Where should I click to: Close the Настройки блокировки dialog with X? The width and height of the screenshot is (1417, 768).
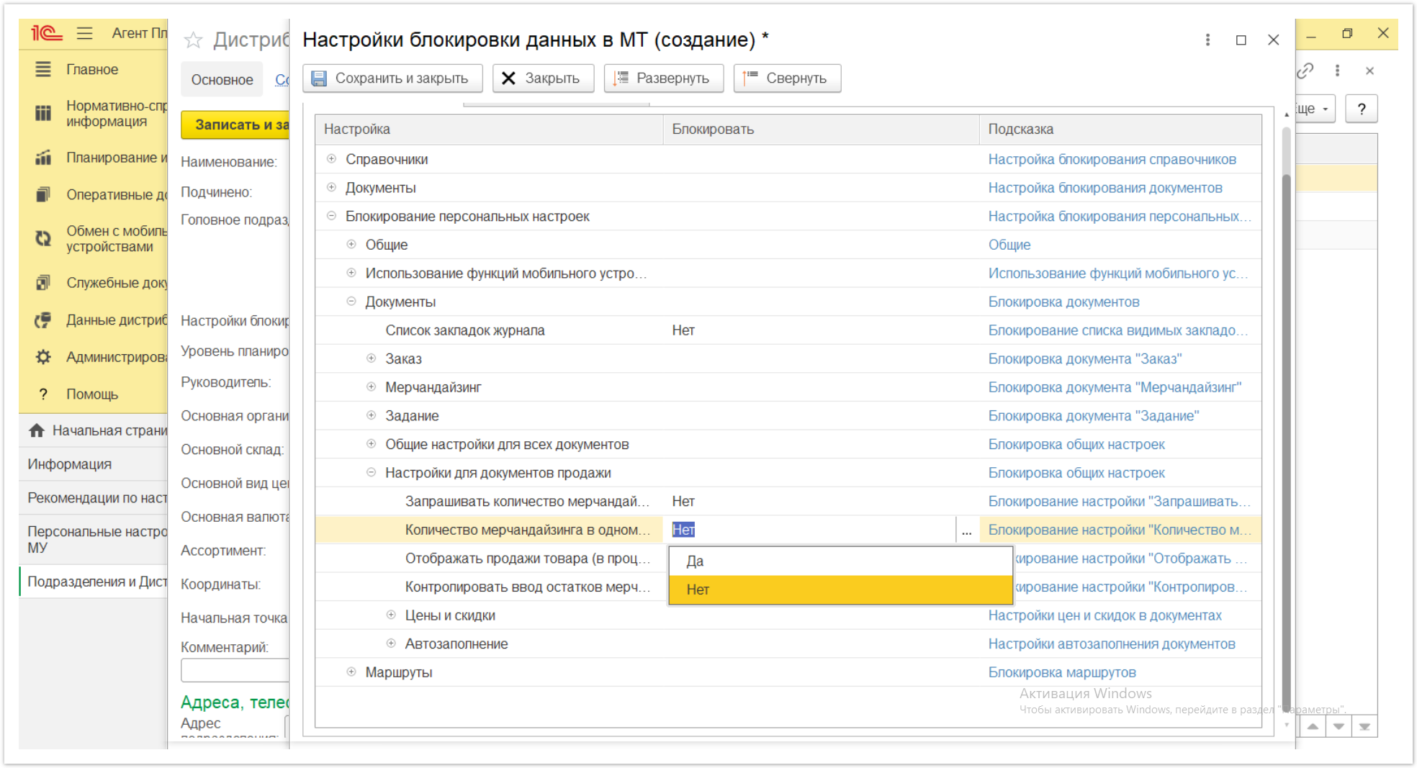tap(1273, 40)
